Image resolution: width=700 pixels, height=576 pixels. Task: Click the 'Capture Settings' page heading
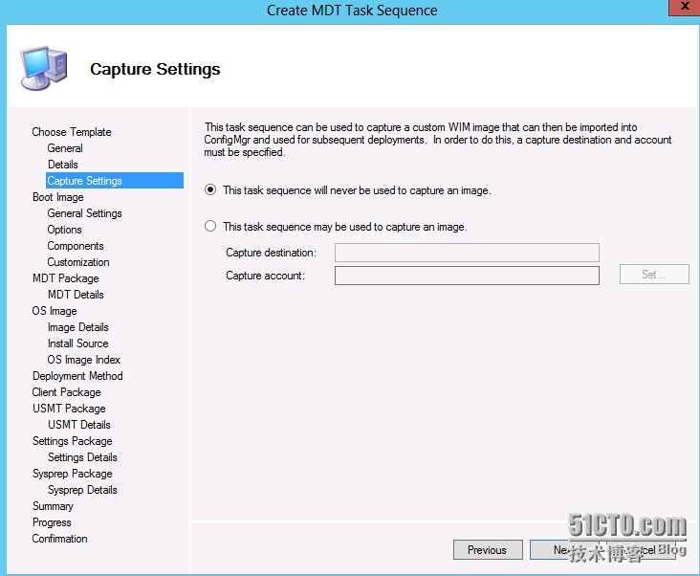pyautogui.click(x=155, y=69)
